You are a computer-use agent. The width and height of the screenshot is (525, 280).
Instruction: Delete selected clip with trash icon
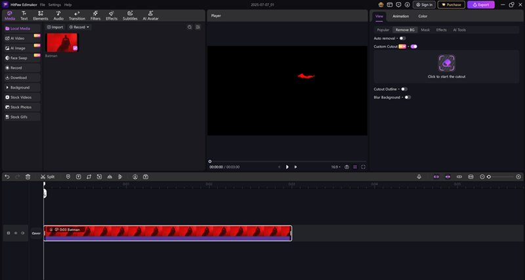click(28, 176)
